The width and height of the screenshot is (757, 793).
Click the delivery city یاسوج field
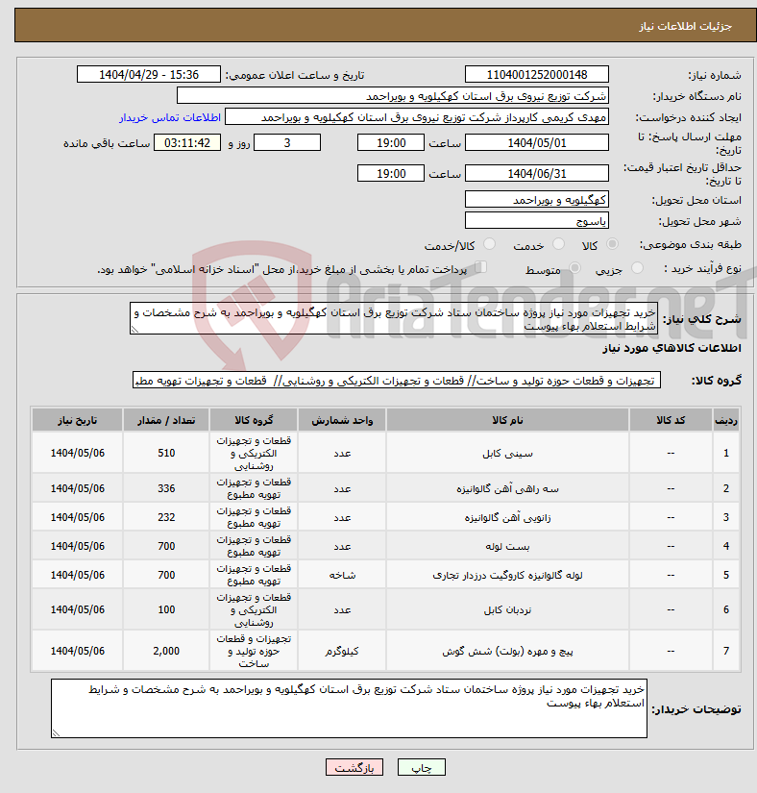point(537,220)
